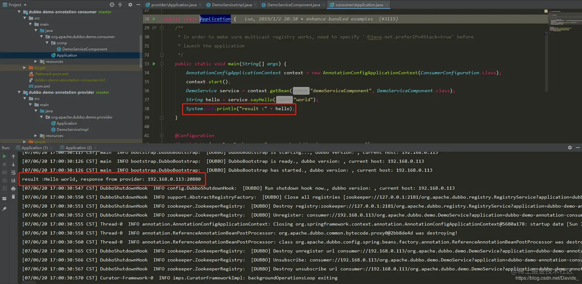
Task: Click the getBean method call on line 36
Action: tap(279, 91)
